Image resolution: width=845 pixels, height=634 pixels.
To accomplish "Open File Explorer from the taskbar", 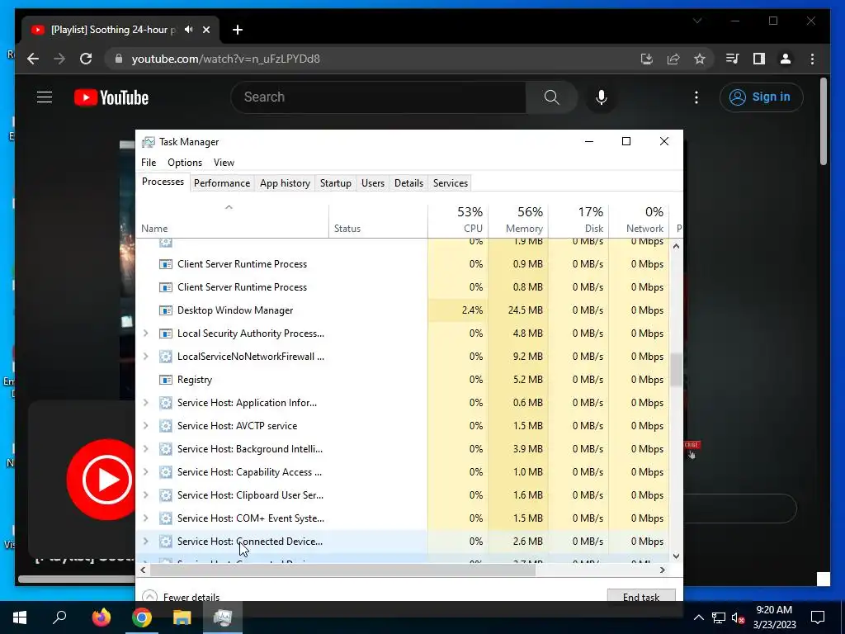I will (x=182, y=617).
